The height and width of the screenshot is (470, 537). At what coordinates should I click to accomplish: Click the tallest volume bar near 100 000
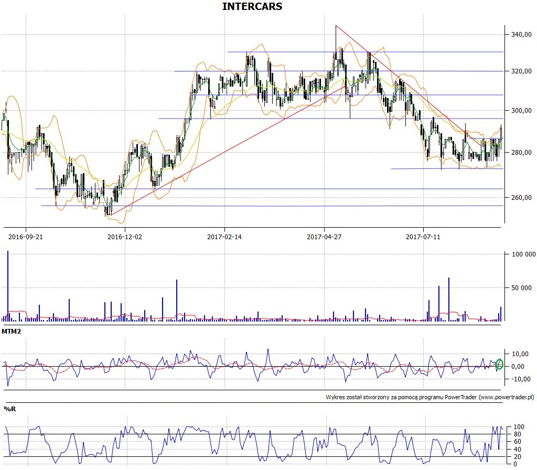click(x=8, y=286)
